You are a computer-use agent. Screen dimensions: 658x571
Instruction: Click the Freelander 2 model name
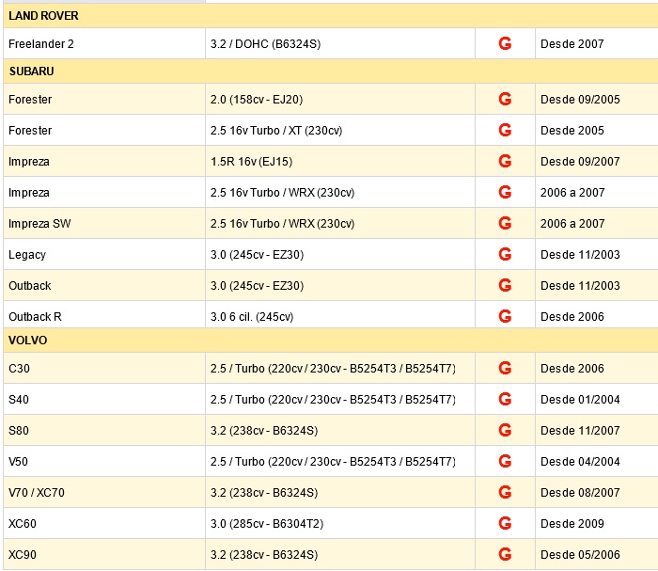(x=41, y=43)
